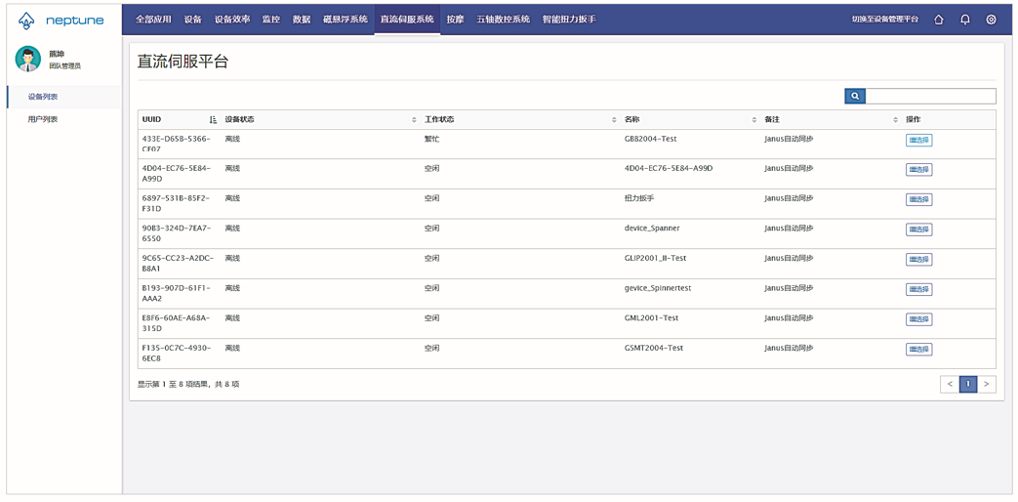Click UUID 9C65-CC23-A2DC cell
This screenshot has height=502, width=1018.
pos(178,263)
